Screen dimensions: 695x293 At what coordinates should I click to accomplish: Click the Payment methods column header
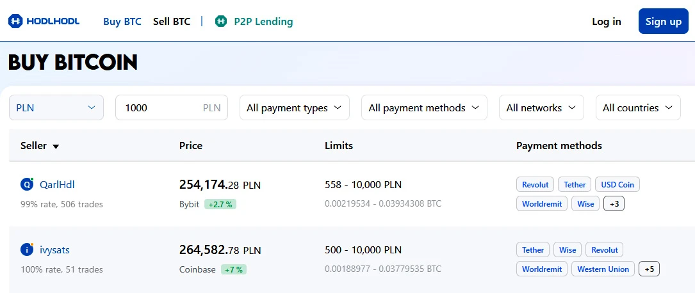[x=559, y=146]
